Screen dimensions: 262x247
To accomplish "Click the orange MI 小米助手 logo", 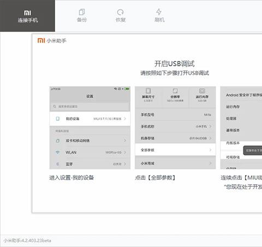I will [52, 40].
